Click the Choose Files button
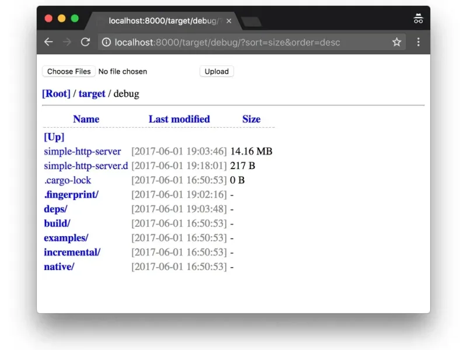Image resolution: width=467 pixels, height=350 pixels. (x=69, y=71)
